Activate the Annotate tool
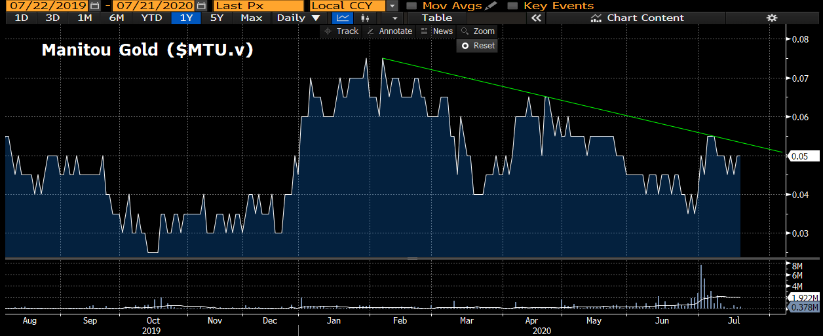 389,31
